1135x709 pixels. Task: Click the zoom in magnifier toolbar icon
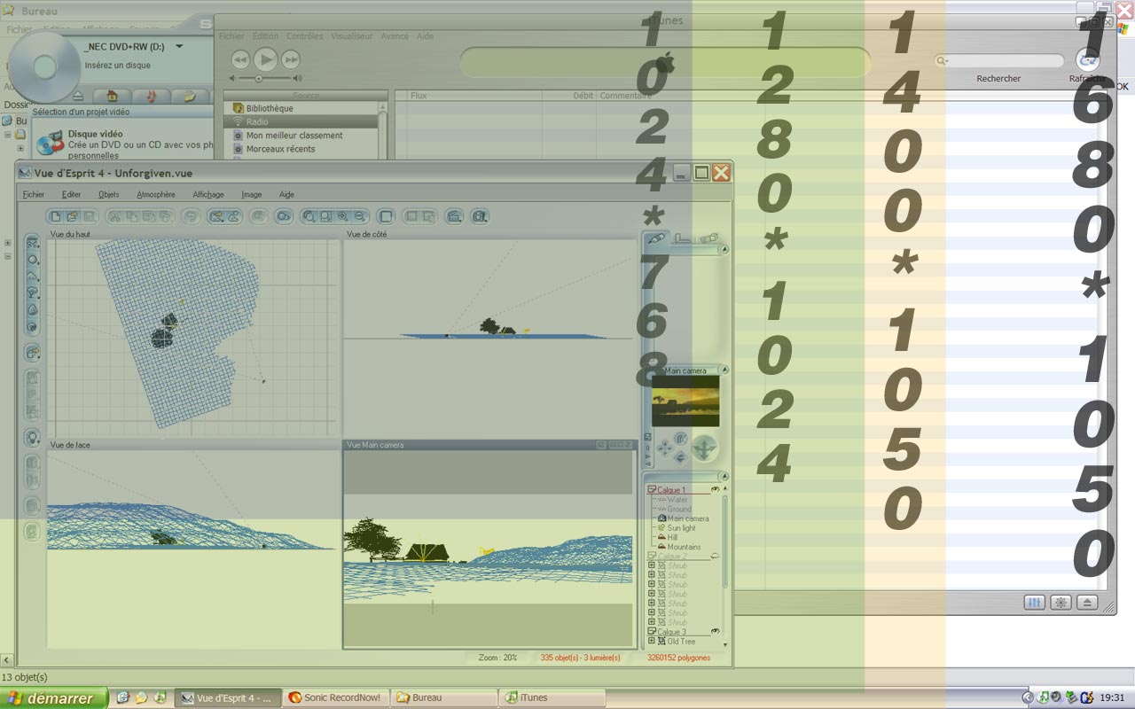(343, 215)
